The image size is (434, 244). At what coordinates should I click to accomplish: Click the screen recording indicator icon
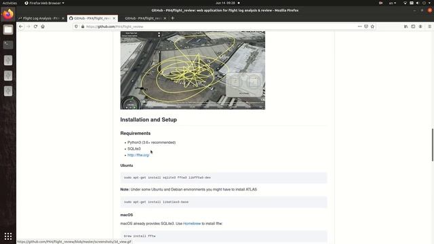point(381,3)
